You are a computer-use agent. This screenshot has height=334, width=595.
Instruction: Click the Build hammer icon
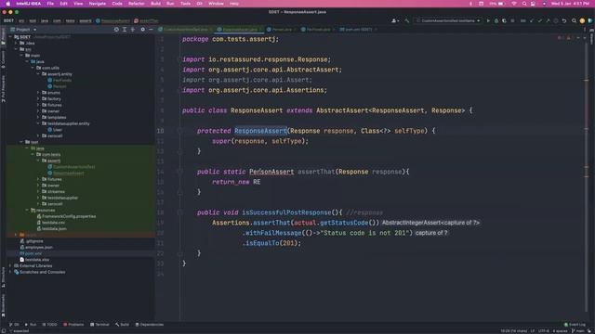tap(407, 20)
